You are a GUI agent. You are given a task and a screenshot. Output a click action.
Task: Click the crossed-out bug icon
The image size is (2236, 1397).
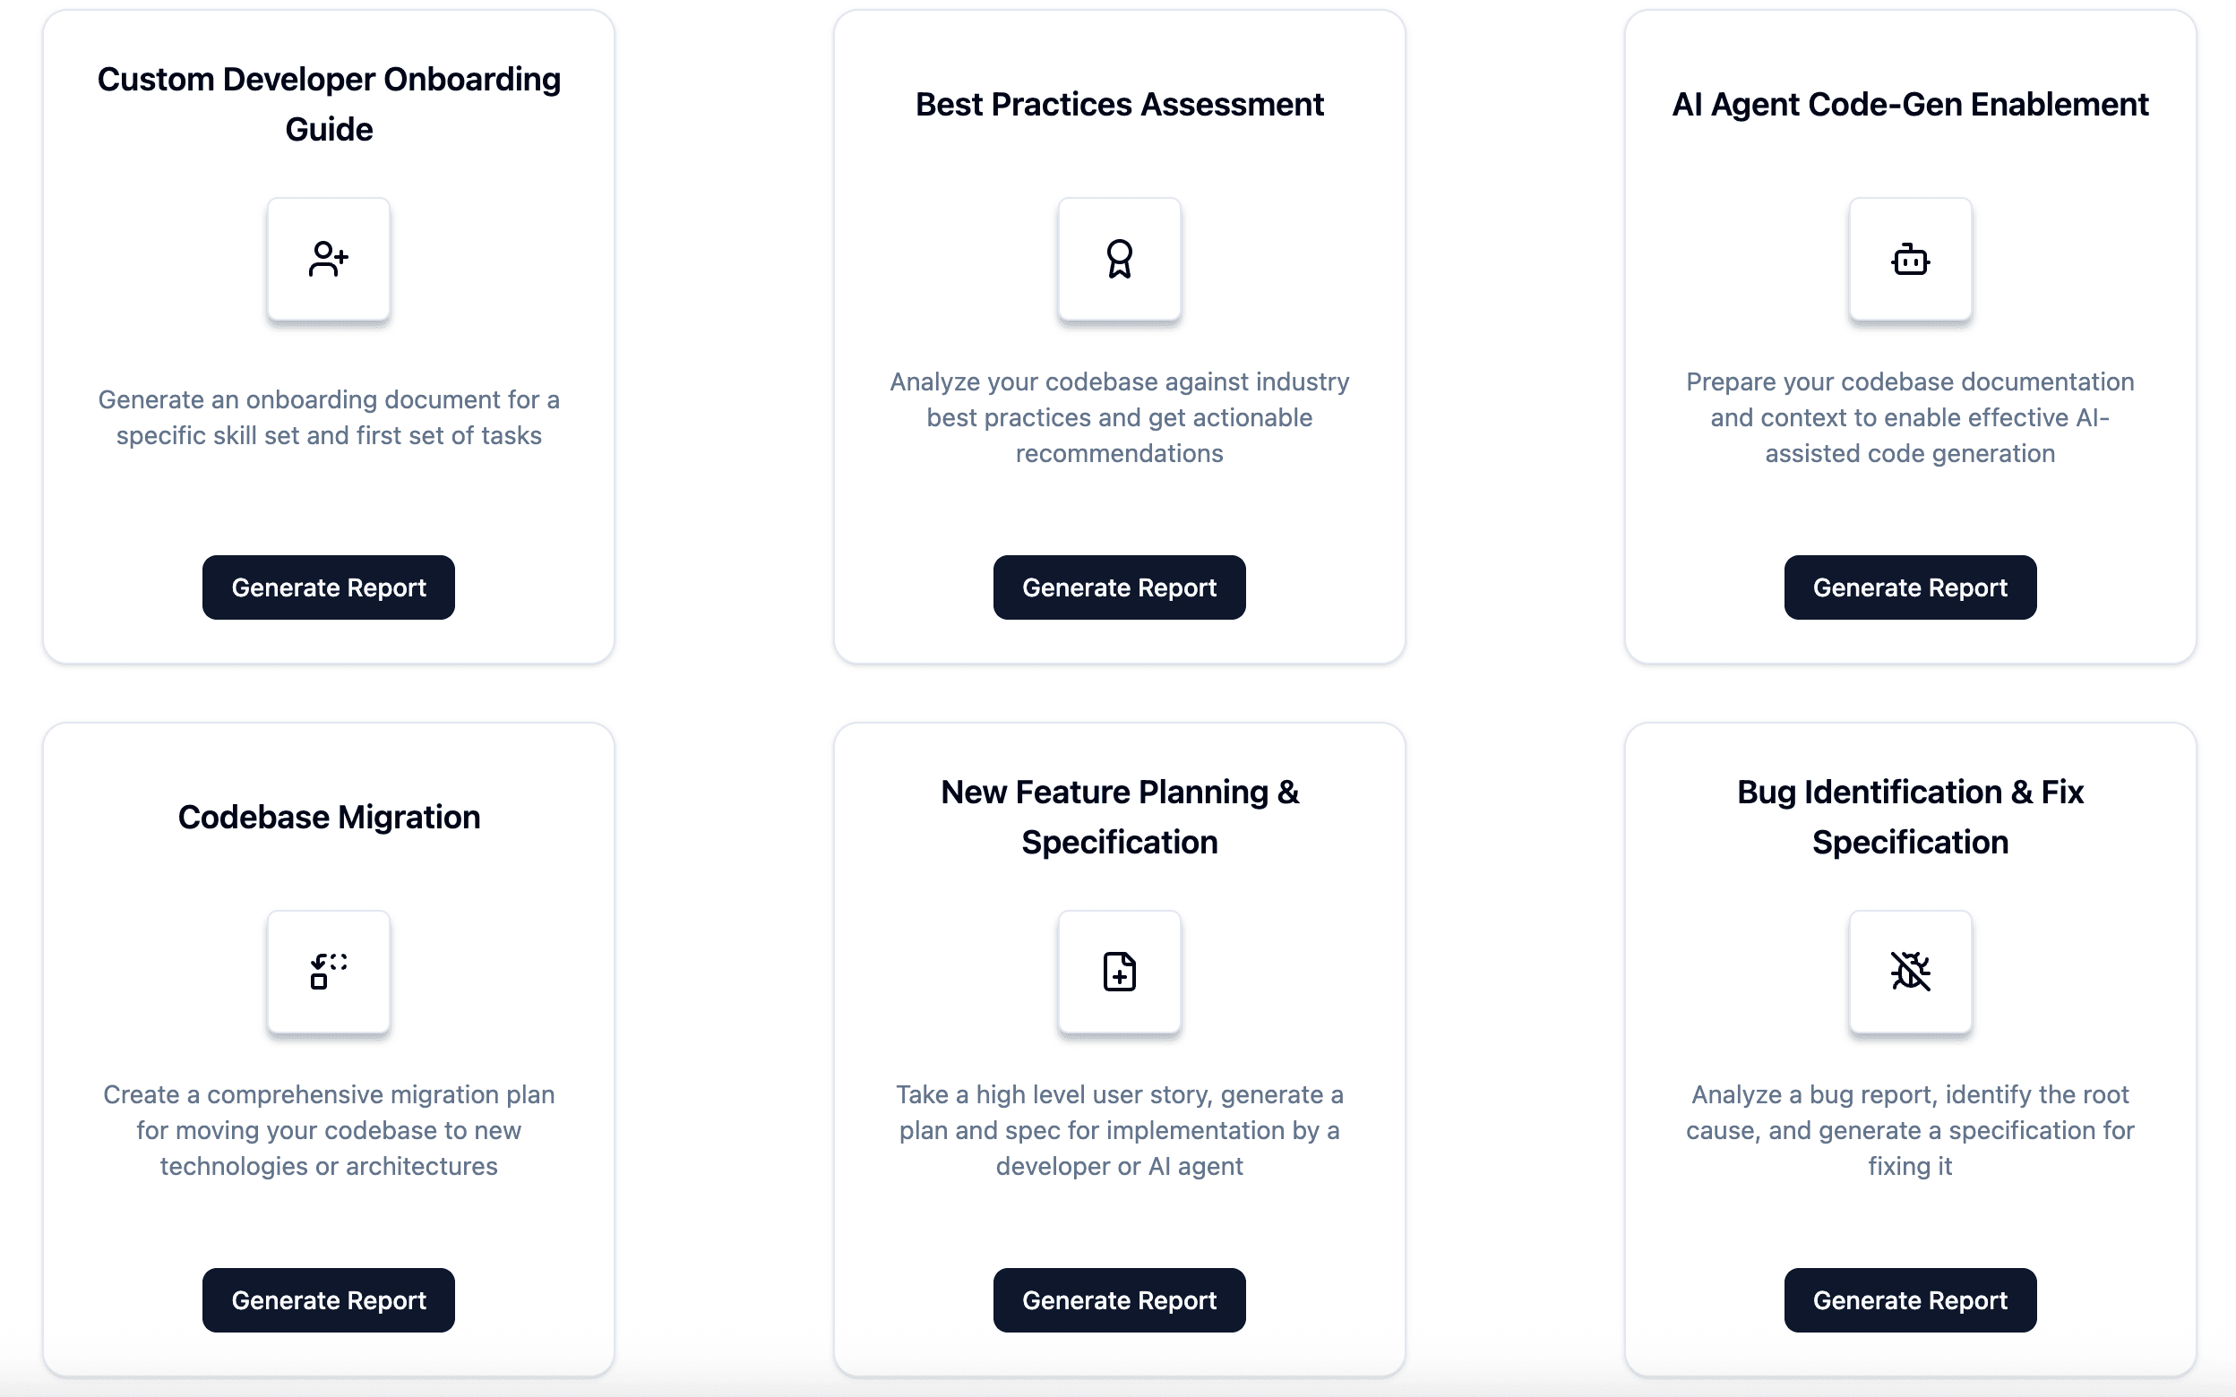(x=1909, y=973)
